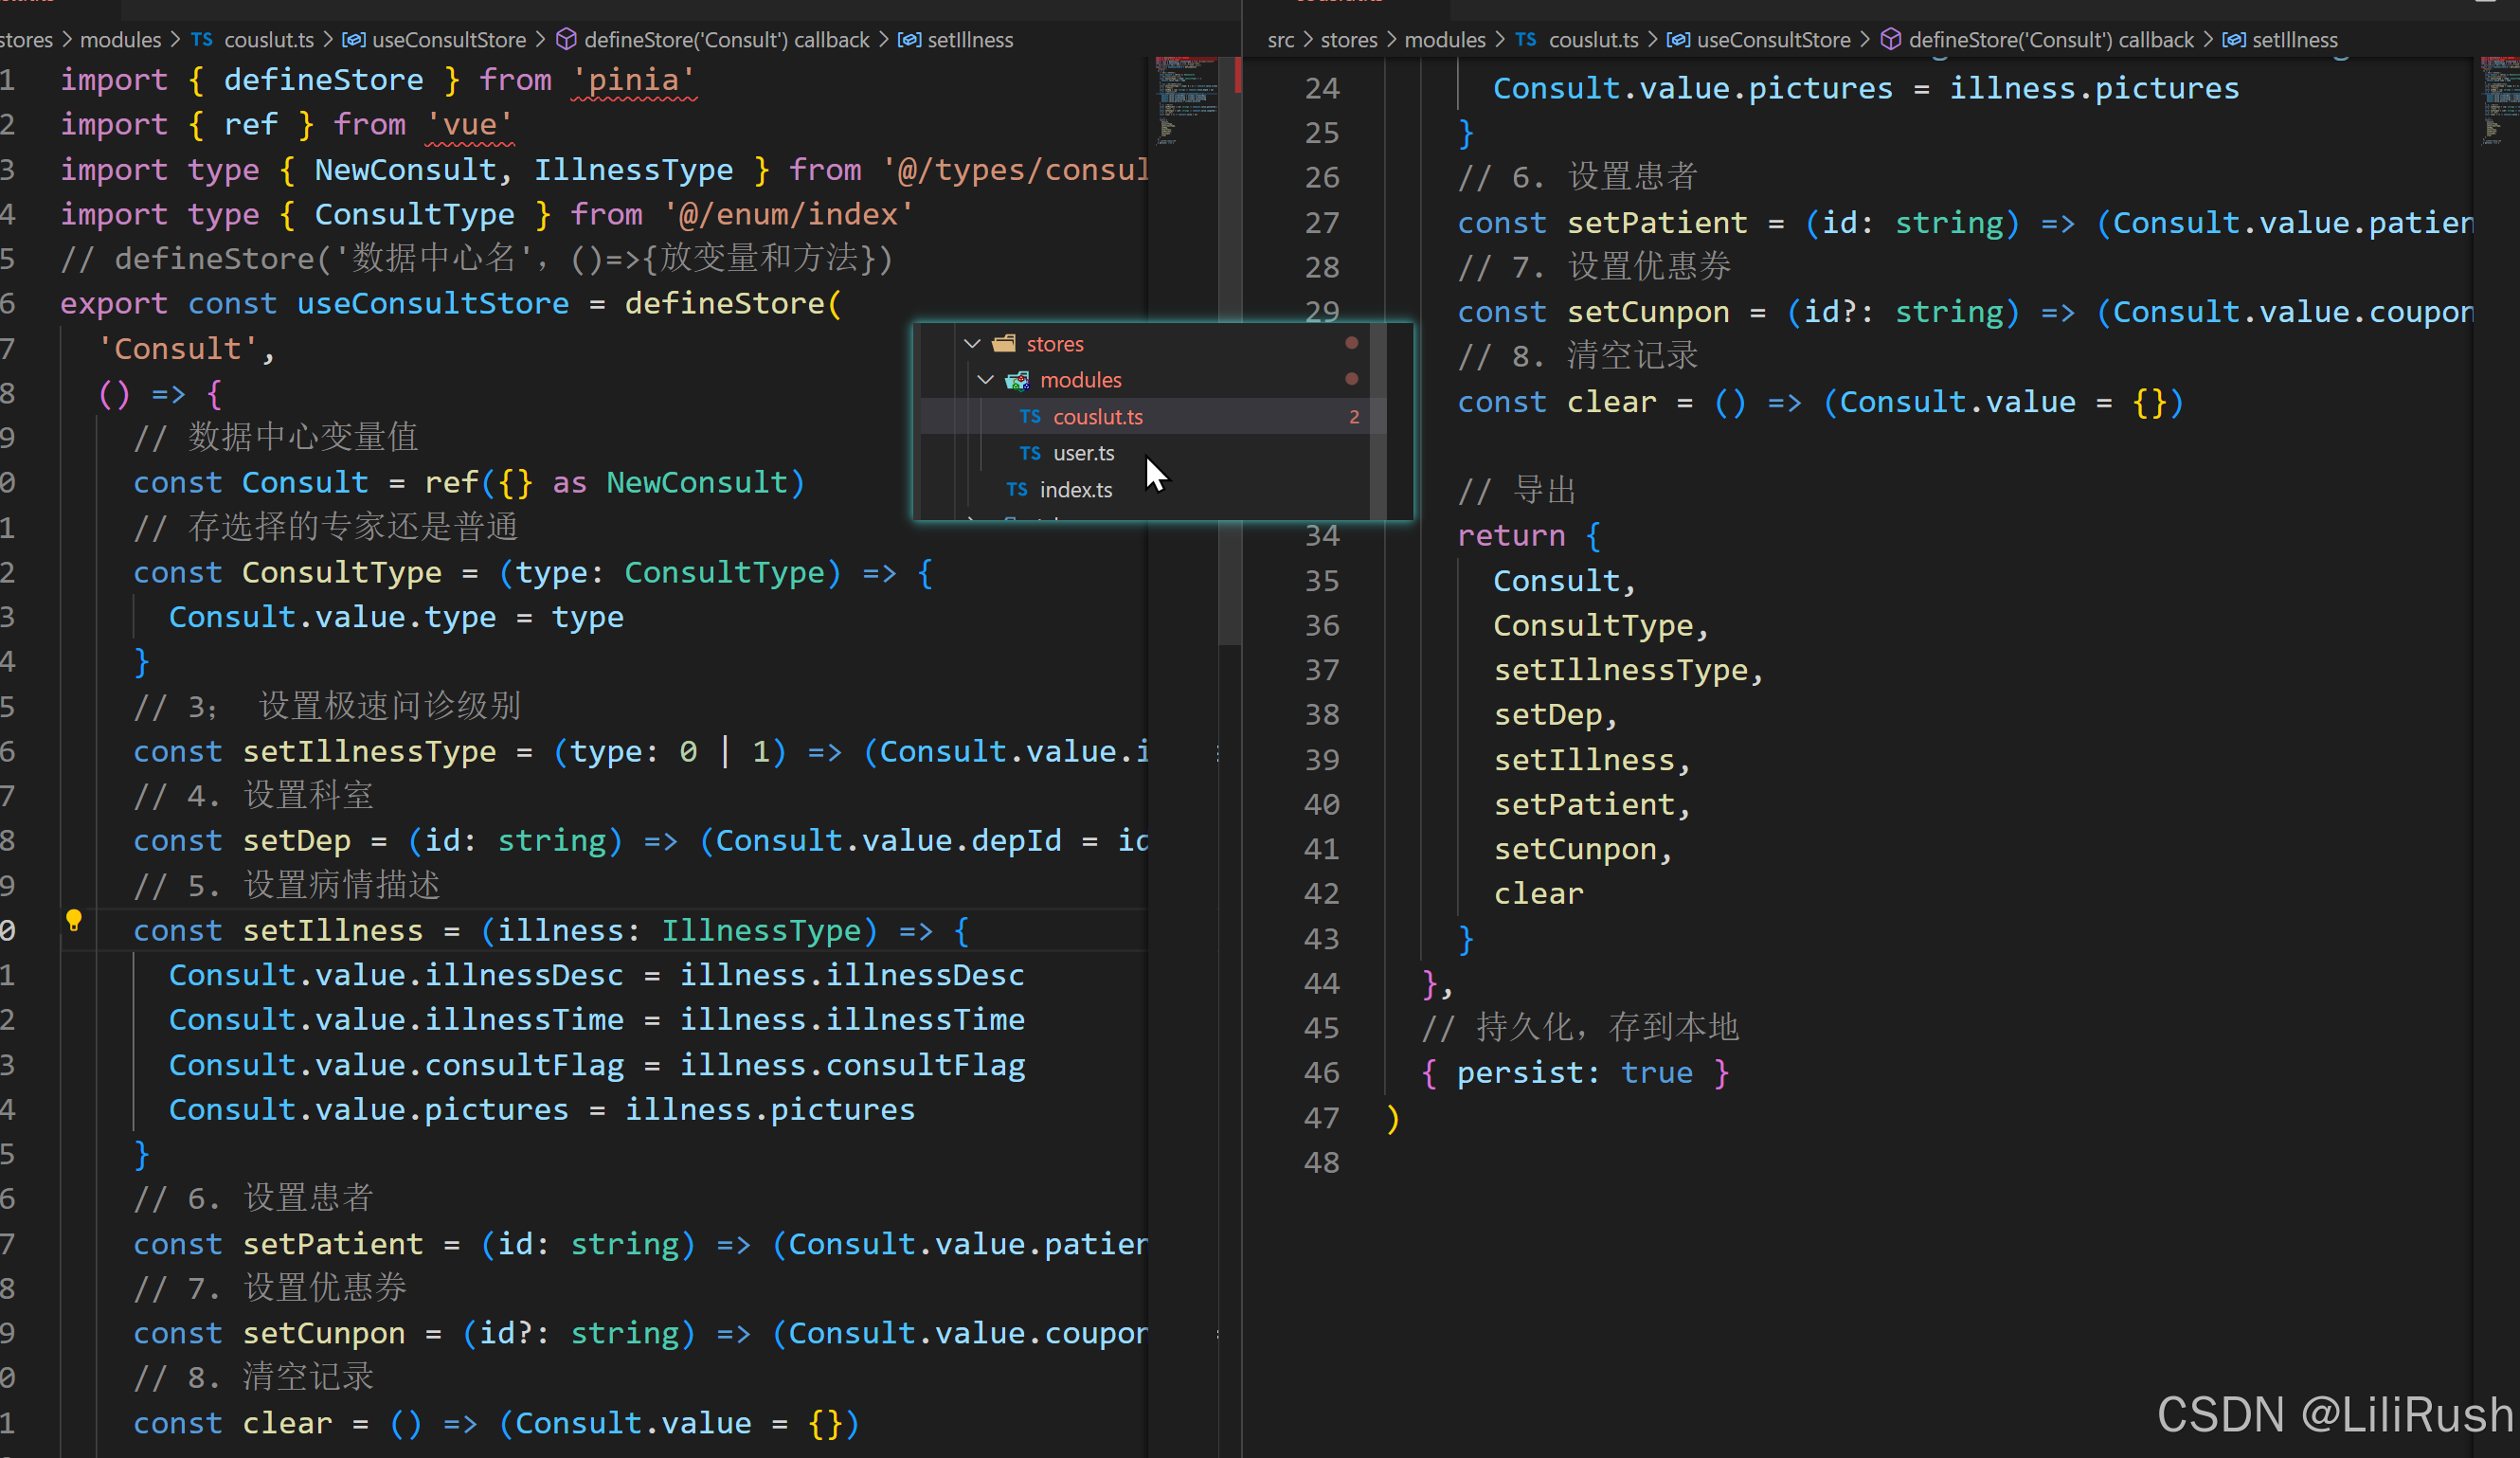Click the TS icon next to index.ts
2520x1458 pixels.
(x=1017, y=489)
